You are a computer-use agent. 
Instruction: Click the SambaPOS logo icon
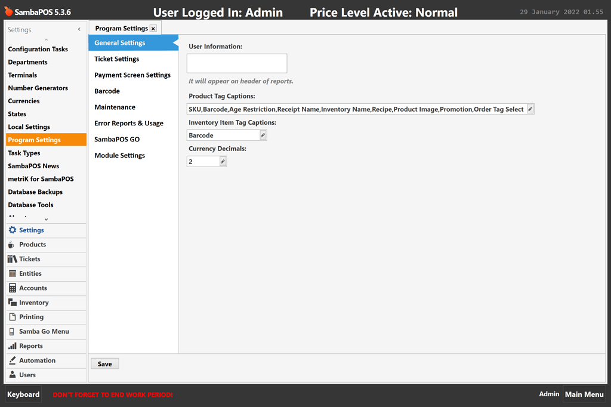(8, 12)
